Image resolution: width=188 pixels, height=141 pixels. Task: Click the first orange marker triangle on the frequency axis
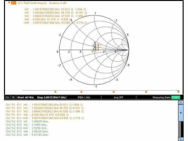(55, 92)
